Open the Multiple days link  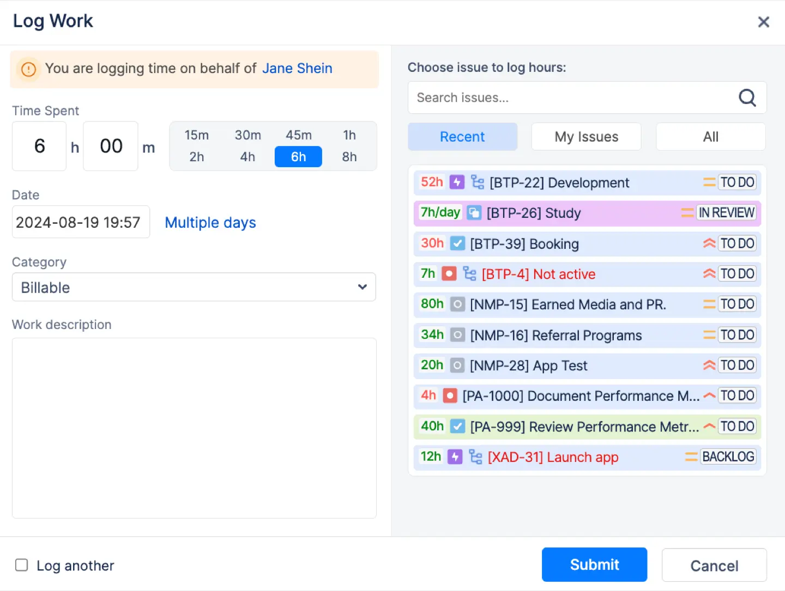(x=210, y=223)
